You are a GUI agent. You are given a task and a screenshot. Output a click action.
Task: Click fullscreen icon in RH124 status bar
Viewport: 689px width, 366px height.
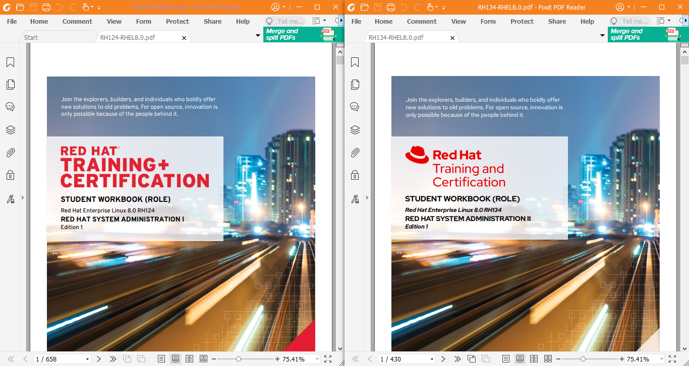tap(328, 359)
